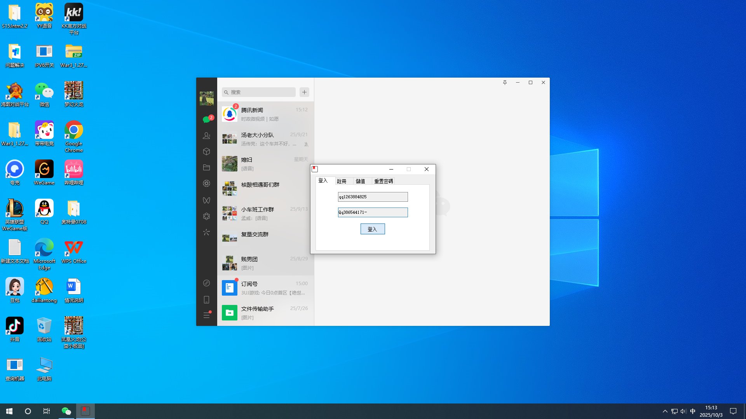This screenshot has height=419, width=746.
Task: Open the Moments aperture icon in sidebar
Action: tap(206, 184)
